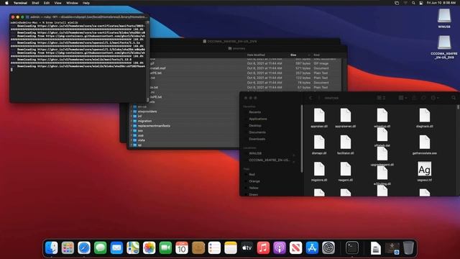460x259 pixels.
Task: Expand the replacementmanifests folder disclosure triangle
Action: 132,126
